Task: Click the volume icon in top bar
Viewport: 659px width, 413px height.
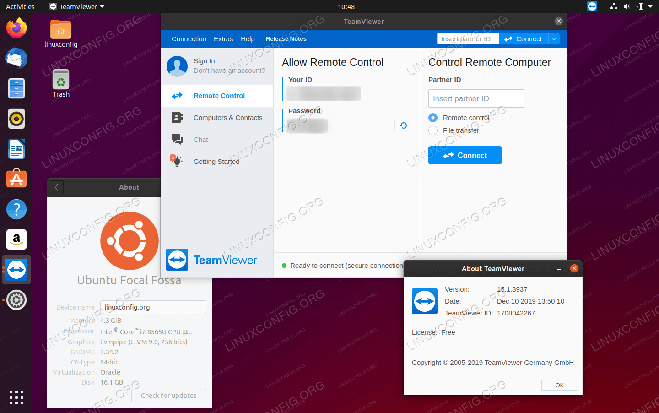Action: click(x=627, y=6)
